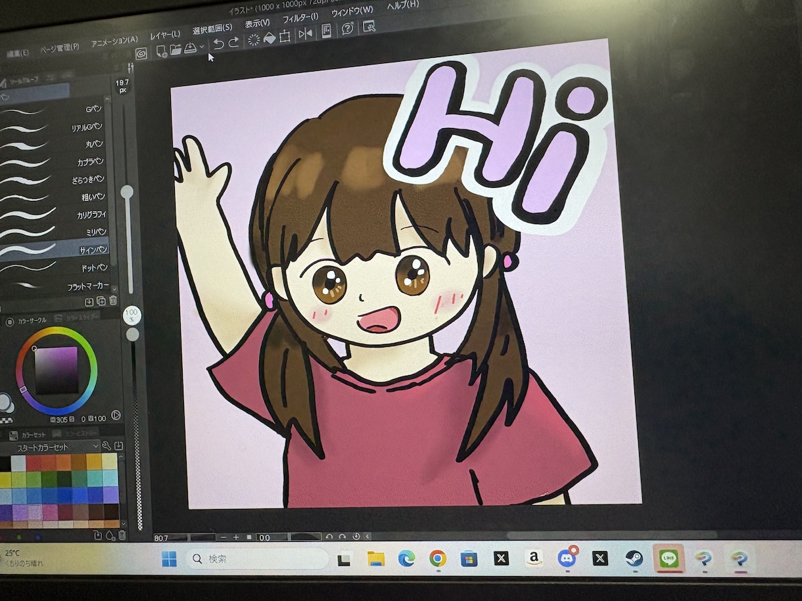
Task: Select the カブラペン sub tool
Action: click(54, 162)
